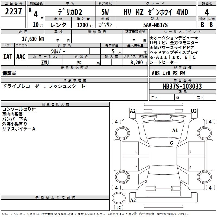This screenshot has height=217, width=217.
Task: Click air conditioner AAC value
Action: tap(21, 57)
